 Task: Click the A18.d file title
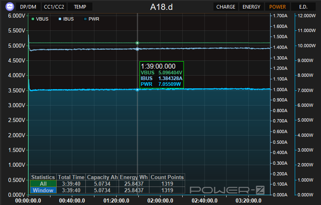click(x=161, y=7)
